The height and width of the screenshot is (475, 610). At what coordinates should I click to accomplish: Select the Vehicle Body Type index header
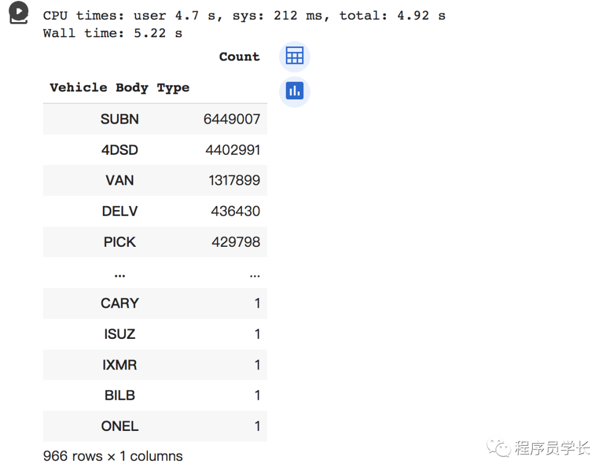point(119,88)
